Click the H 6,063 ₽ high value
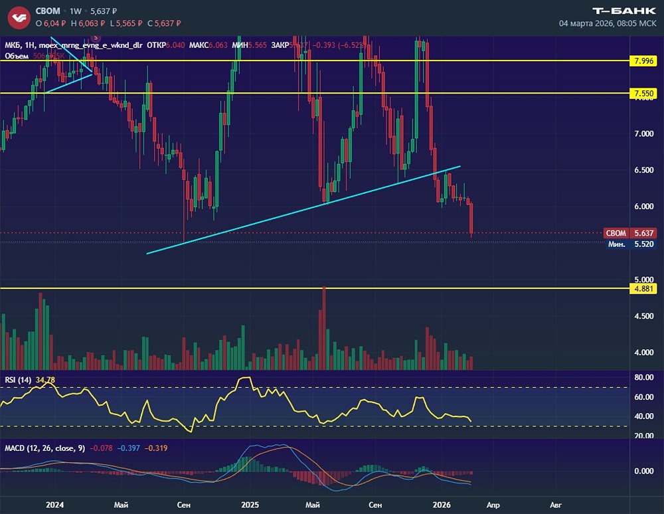This screenshot has height=514, width=664. coord(88,23)
